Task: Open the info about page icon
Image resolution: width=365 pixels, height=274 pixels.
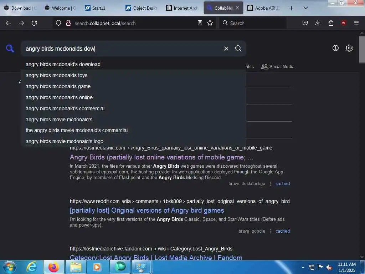Action: [335, 48]
